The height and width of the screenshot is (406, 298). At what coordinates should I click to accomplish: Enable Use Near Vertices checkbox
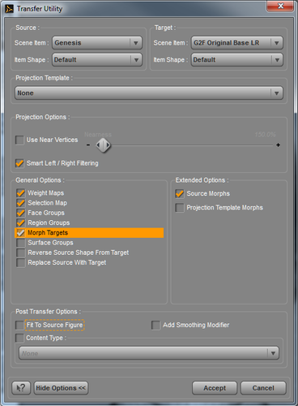pos(19,140)
